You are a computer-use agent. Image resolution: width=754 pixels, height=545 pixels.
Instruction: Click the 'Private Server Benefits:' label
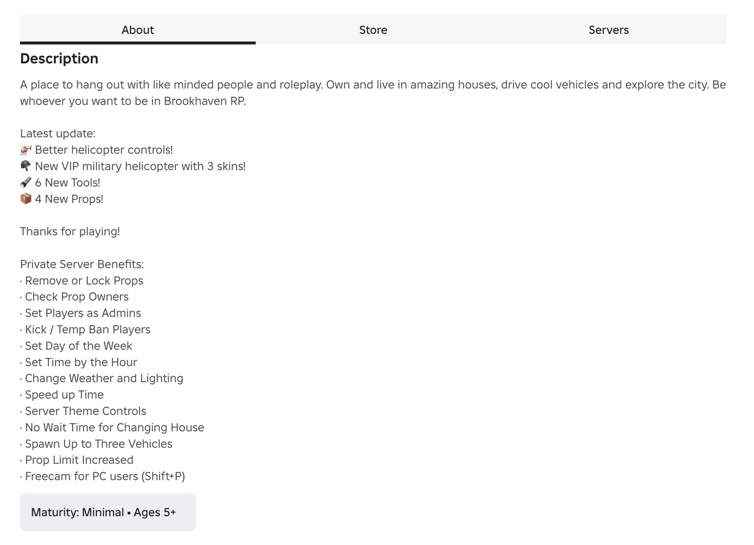coord(82,264)
